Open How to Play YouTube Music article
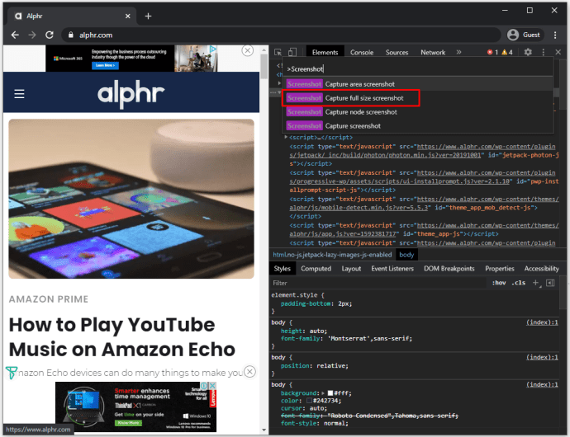 (122, 337)
